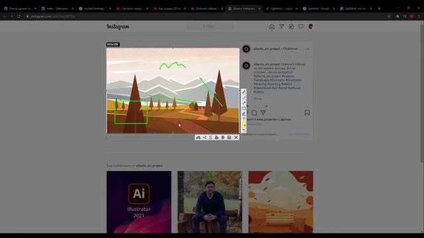Open Instagram activity heart
Viewport: 424px width, 238px height.
(x=301, y=26)
